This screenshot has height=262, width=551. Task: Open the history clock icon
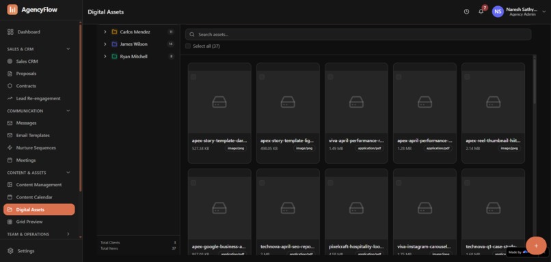pos(466,12)
